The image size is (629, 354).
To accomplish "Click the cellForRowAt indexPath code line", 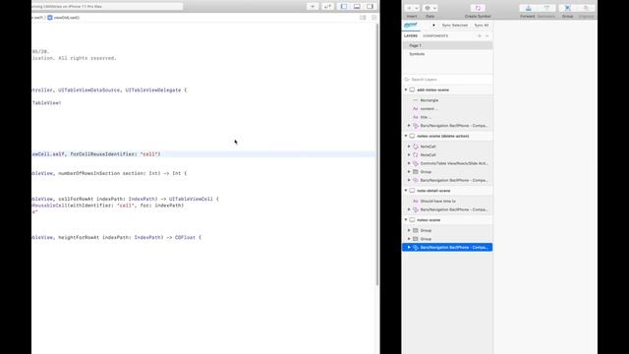I will (125, 199).
